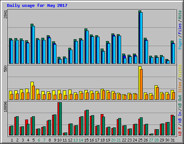This screenshot has height=144, width=184.
Task: Click the red kB bar for day 18
Action: click(x=101, y=125)
